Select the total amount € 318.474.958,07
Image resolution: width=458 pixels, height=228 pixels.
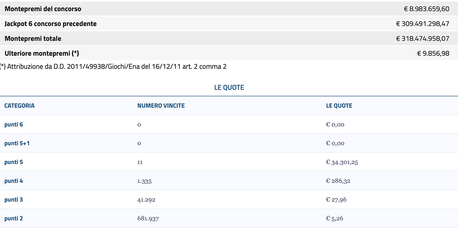(423, 39)
